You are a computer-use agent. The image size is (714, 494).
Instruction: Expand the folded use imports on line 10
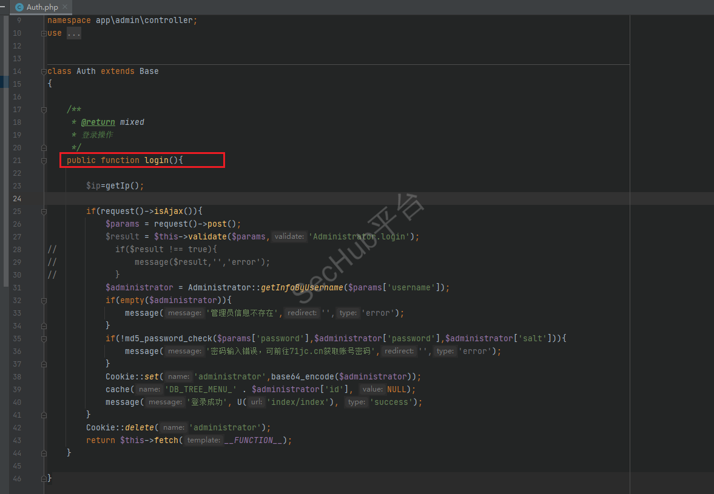point(44,33)
